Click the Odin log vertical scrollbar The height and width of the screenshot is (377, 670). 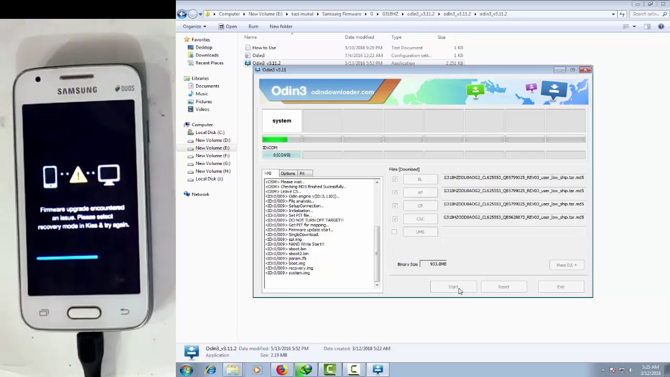pyautogui.click(x=377, y=233)
